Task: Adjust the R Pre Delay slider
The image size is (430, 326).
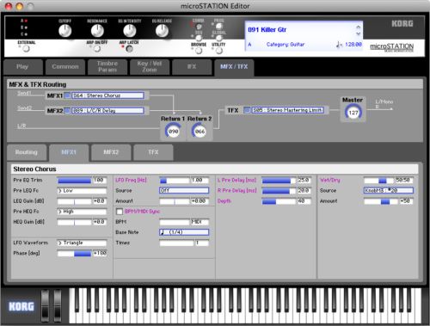Action: (279, 191)
